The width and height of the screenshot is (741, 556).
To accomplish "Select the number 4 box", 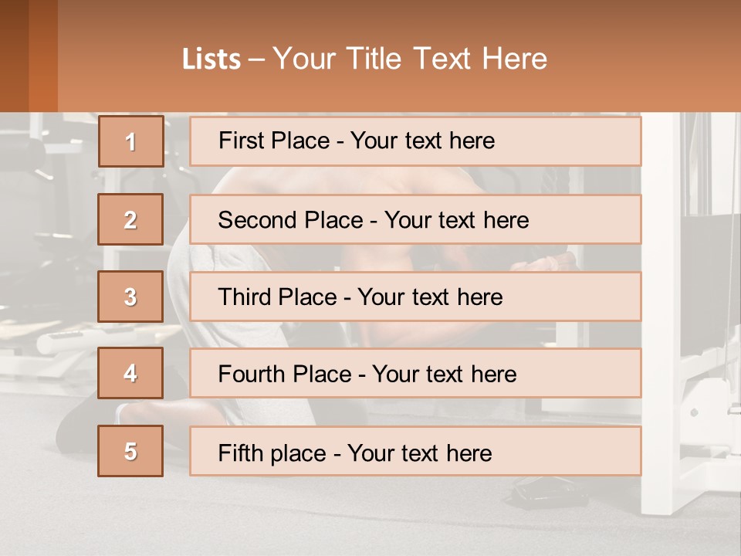I will click(x=130, y=373).
